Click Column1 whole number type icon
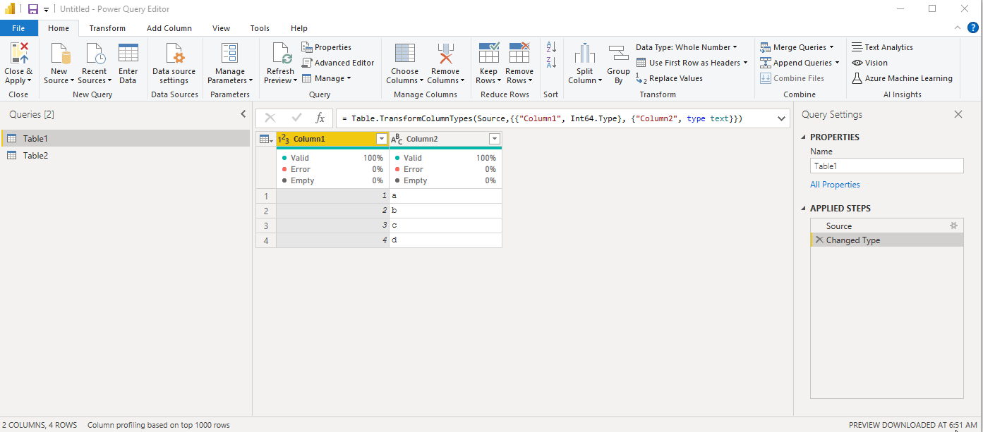The image size is (983, 432). [284, 139]
